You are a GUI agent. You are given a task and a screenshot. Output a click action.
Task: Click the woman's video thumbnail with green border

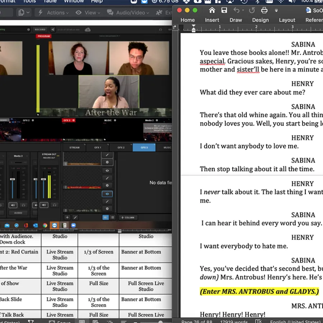point(109,92)
